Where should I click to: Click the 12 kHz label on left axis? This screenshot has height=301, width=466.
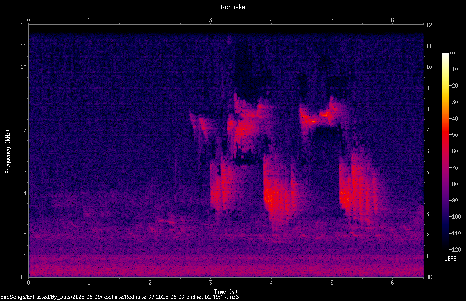pos(23,25)
